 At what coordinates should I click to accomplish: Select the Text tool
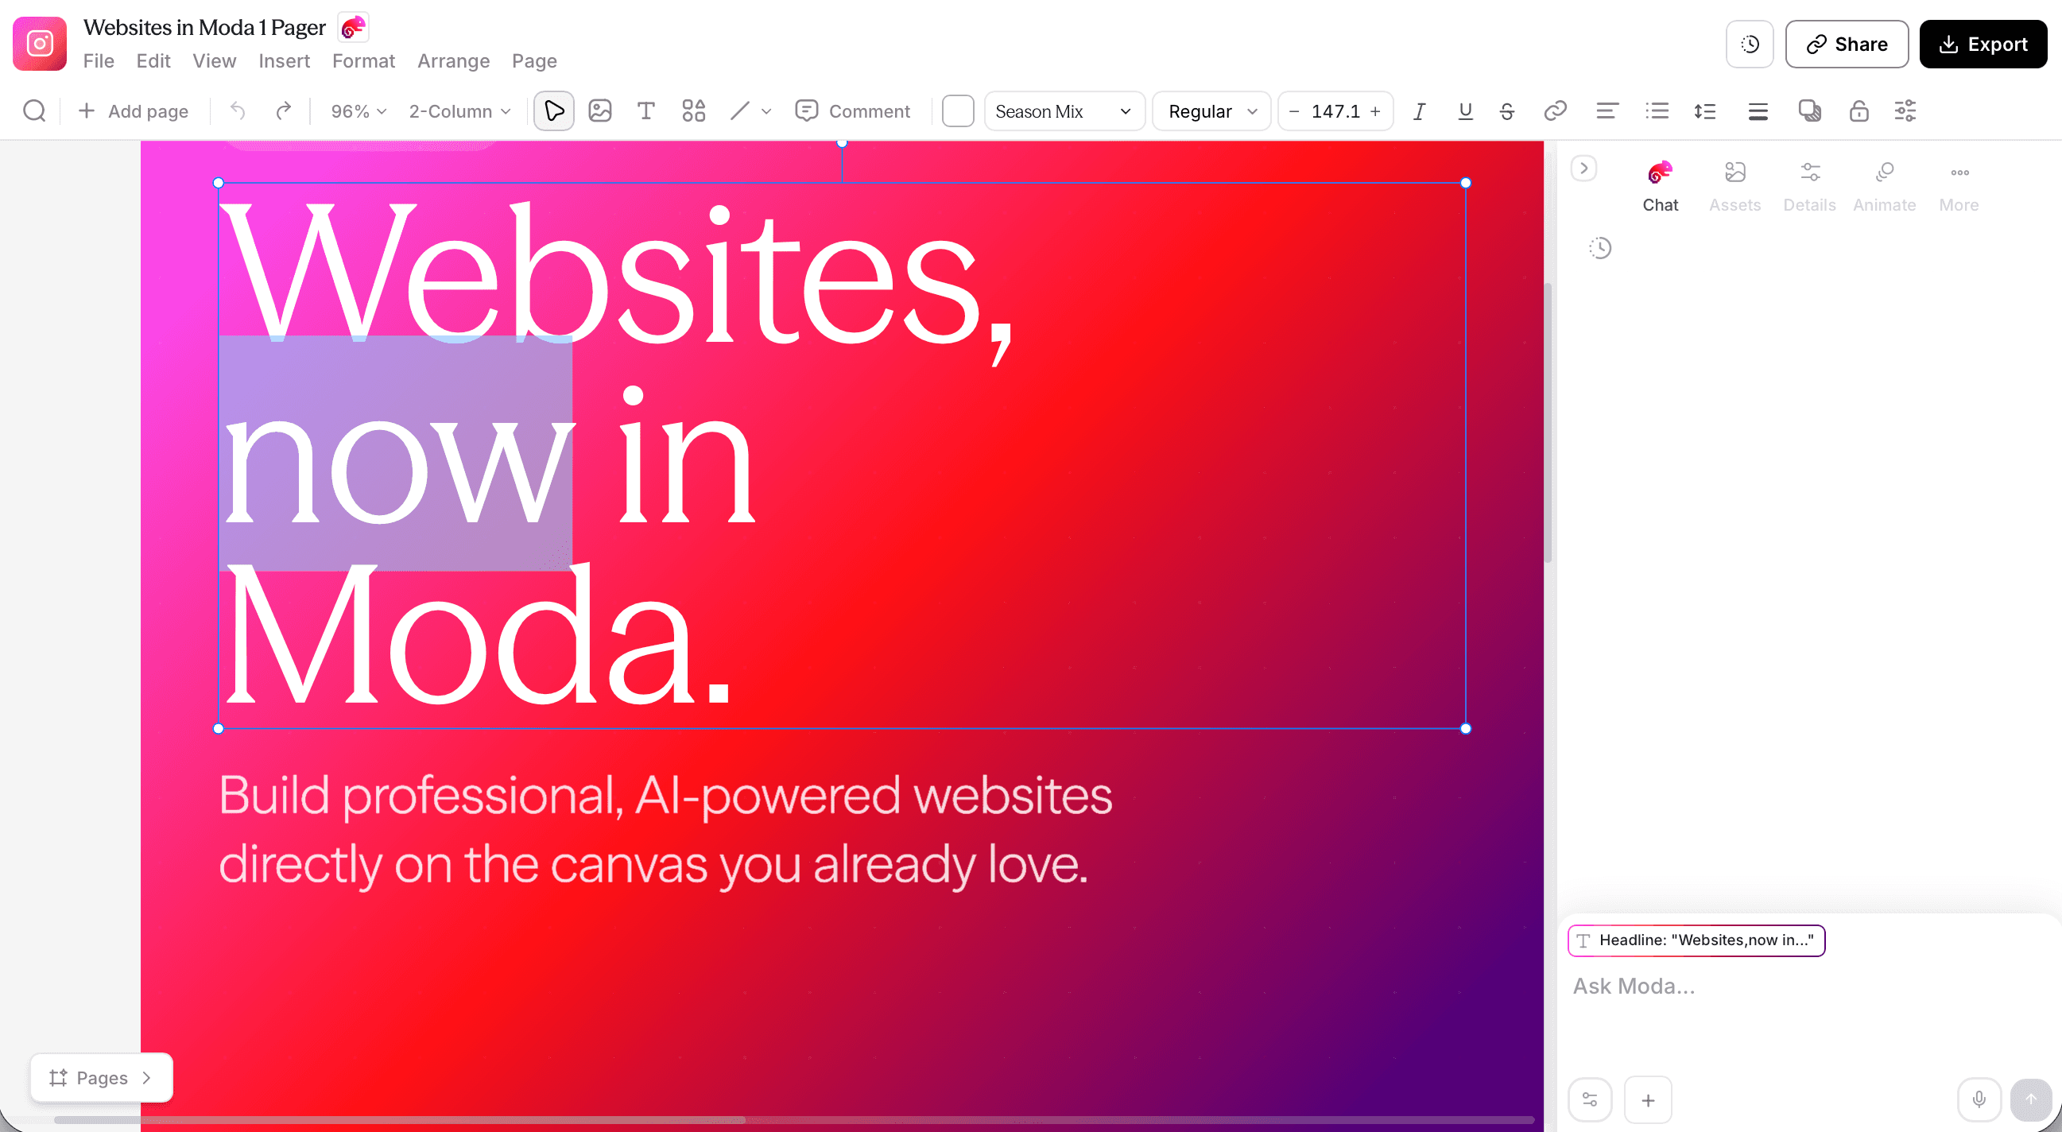[646, 110]
